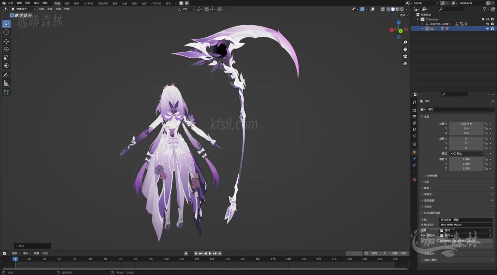
Task: Open the 添加 menu in viewport header
Action: (58, 9)
